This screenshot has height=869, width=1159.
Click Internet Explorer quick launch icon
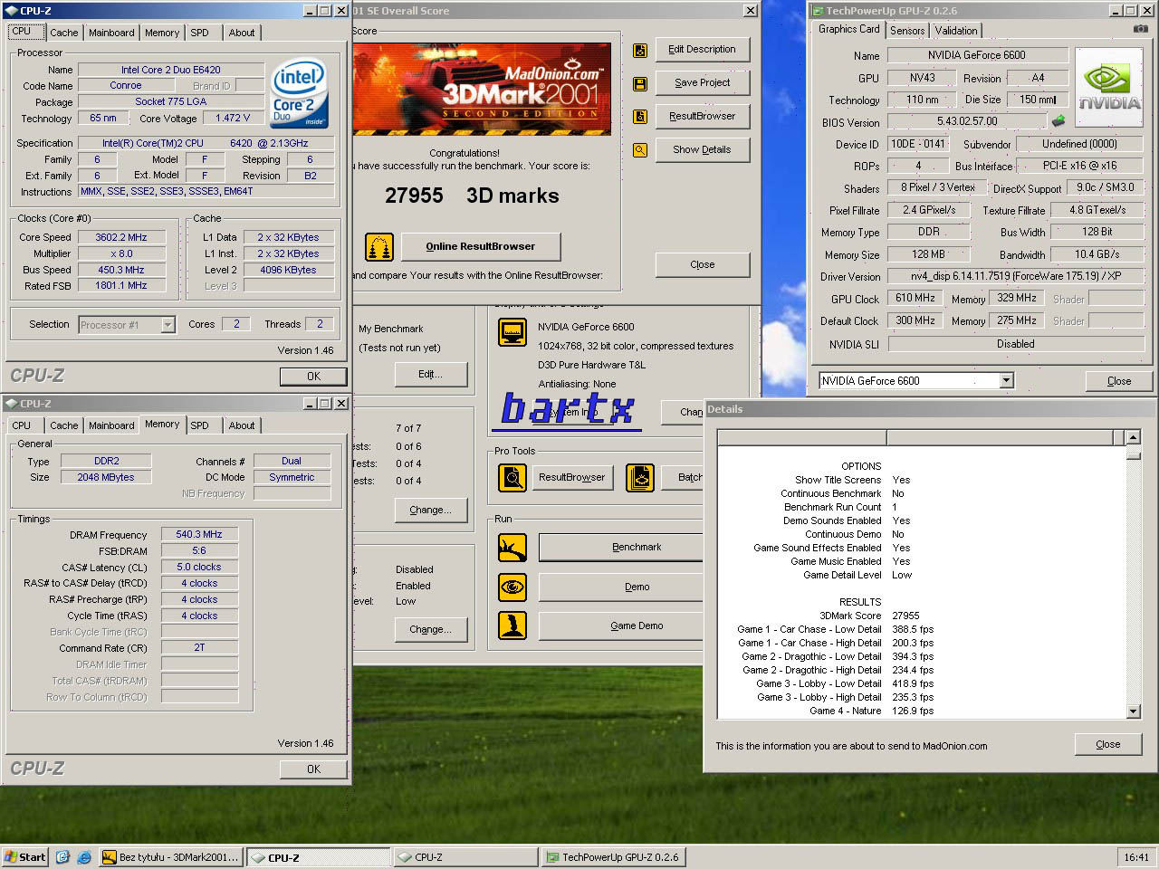coord(84,856)
